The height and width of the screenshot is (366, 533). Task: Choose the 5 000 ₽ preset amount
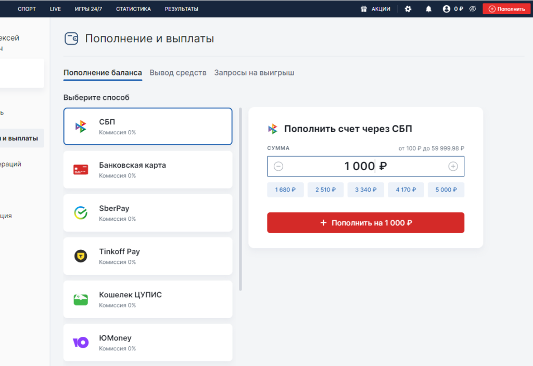[x=446, y=190]
